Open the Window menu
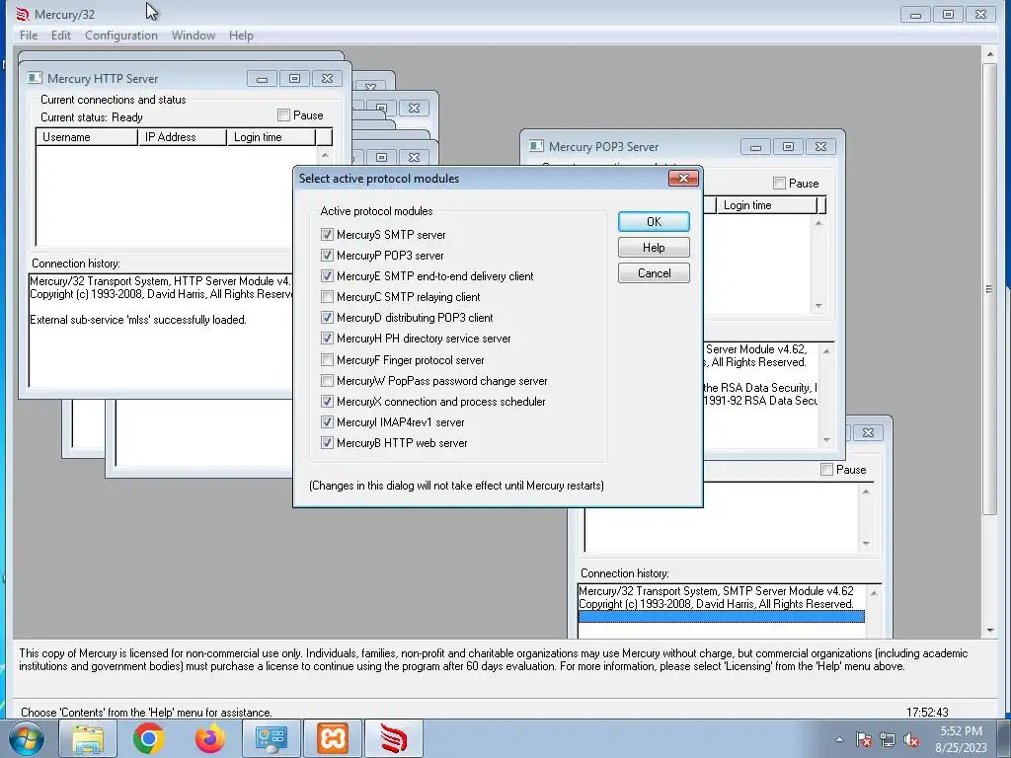Viewport: 1011px width, 758px height. pyautogui.click(x=194, y=36)
